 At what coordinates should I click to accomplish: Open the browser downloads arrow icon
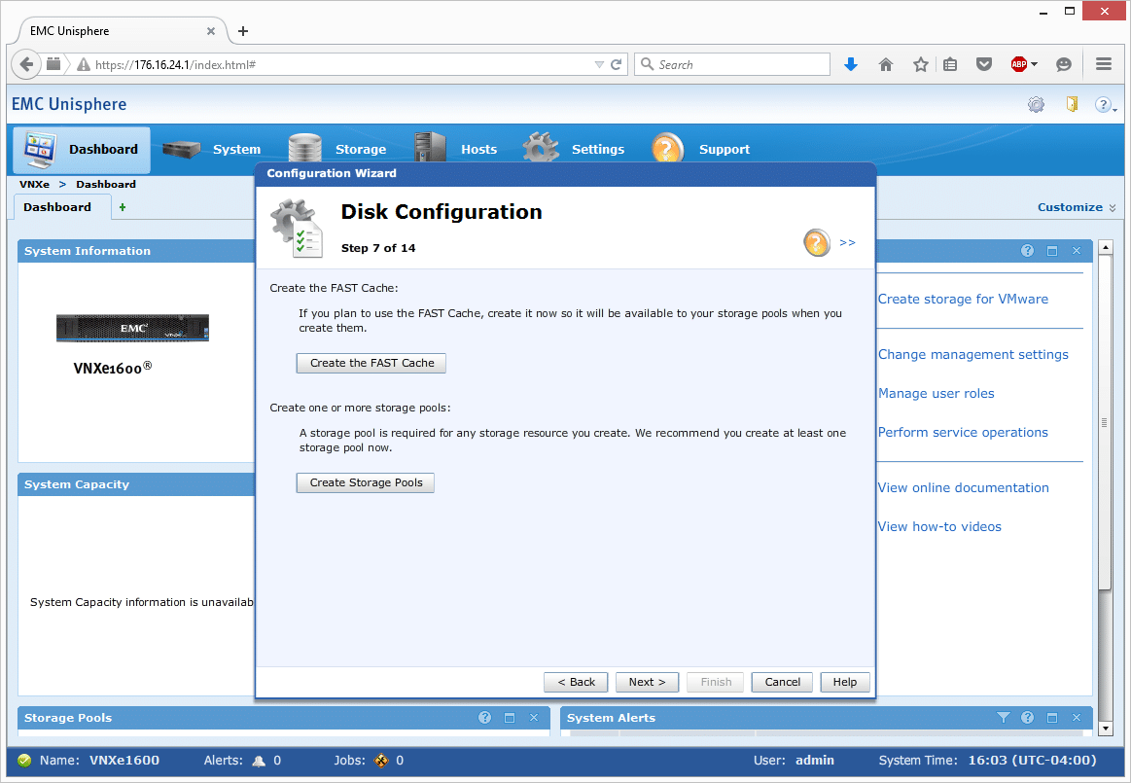click(851, 64)
